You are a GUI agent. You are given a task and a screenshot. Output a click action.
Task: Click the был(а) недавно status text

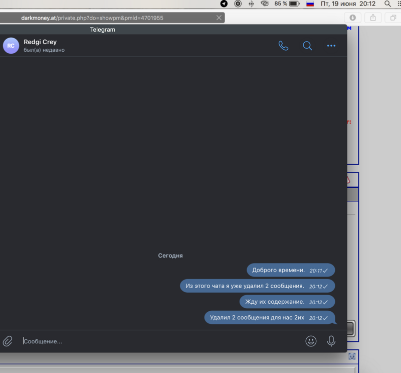pos(44,50)
